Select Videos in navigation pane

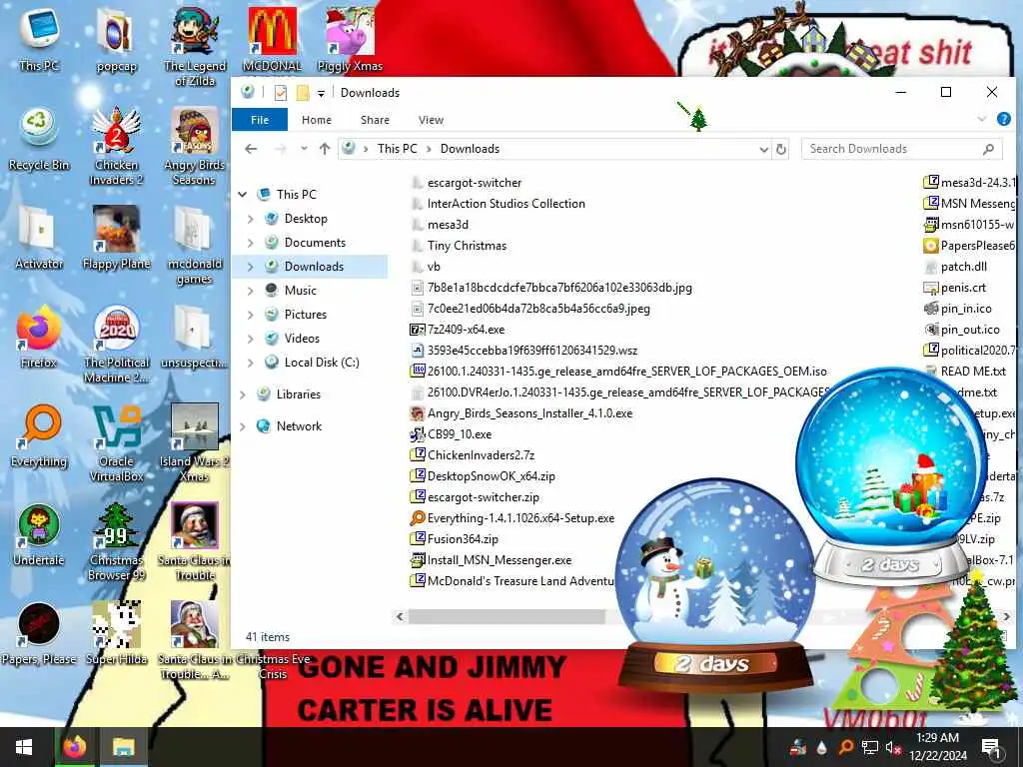[302, 339]
